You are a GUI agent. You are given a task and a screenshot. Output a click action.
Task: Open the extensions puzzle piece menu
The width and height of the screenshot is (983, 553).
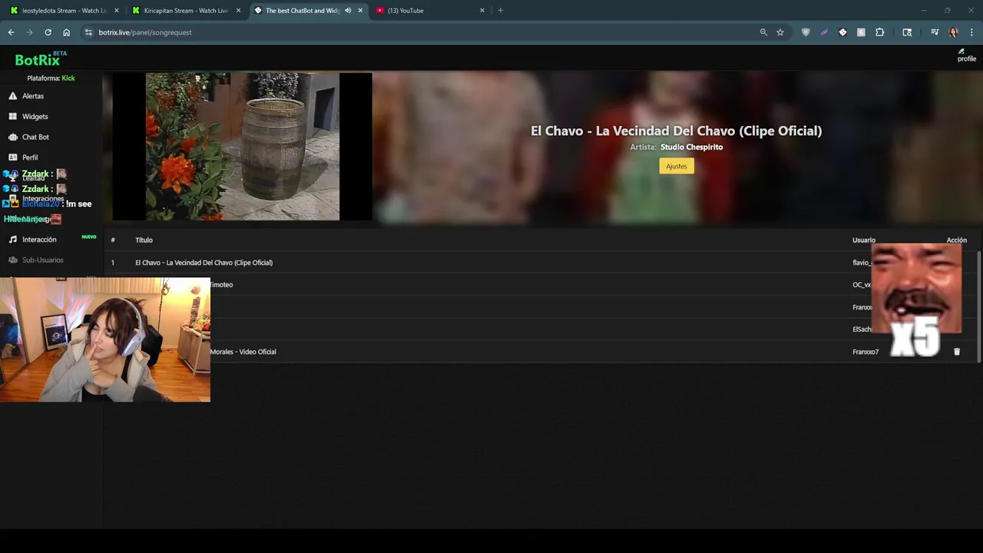(x=880, y=32)
